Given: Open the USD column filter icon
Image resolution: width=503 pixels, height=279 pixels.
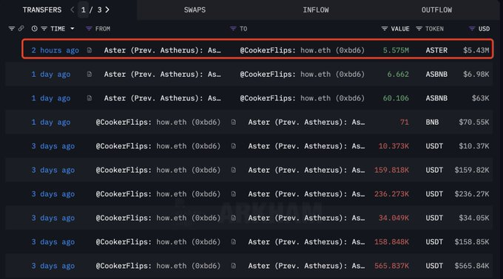Looking at the screenshot, I should pyautogui.click(x=472, y=29).
